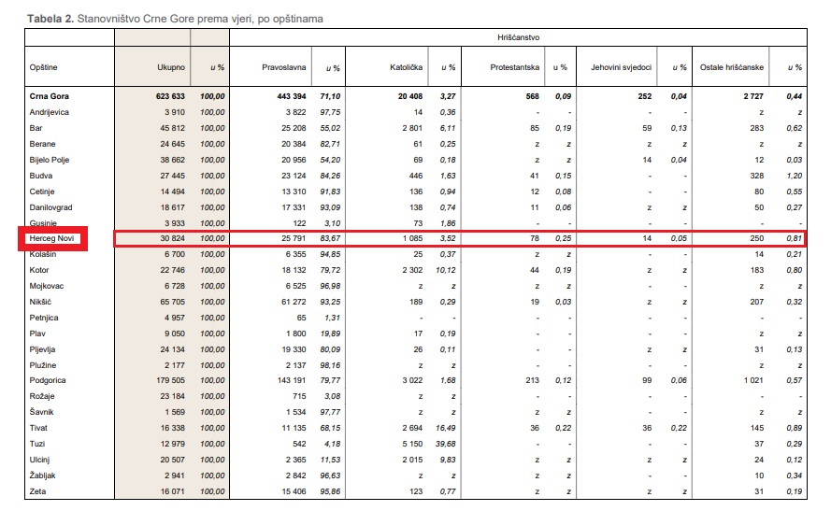Select the Protestantska column header
This screenshot has height=511, width=831.
[x=515, y=68]
